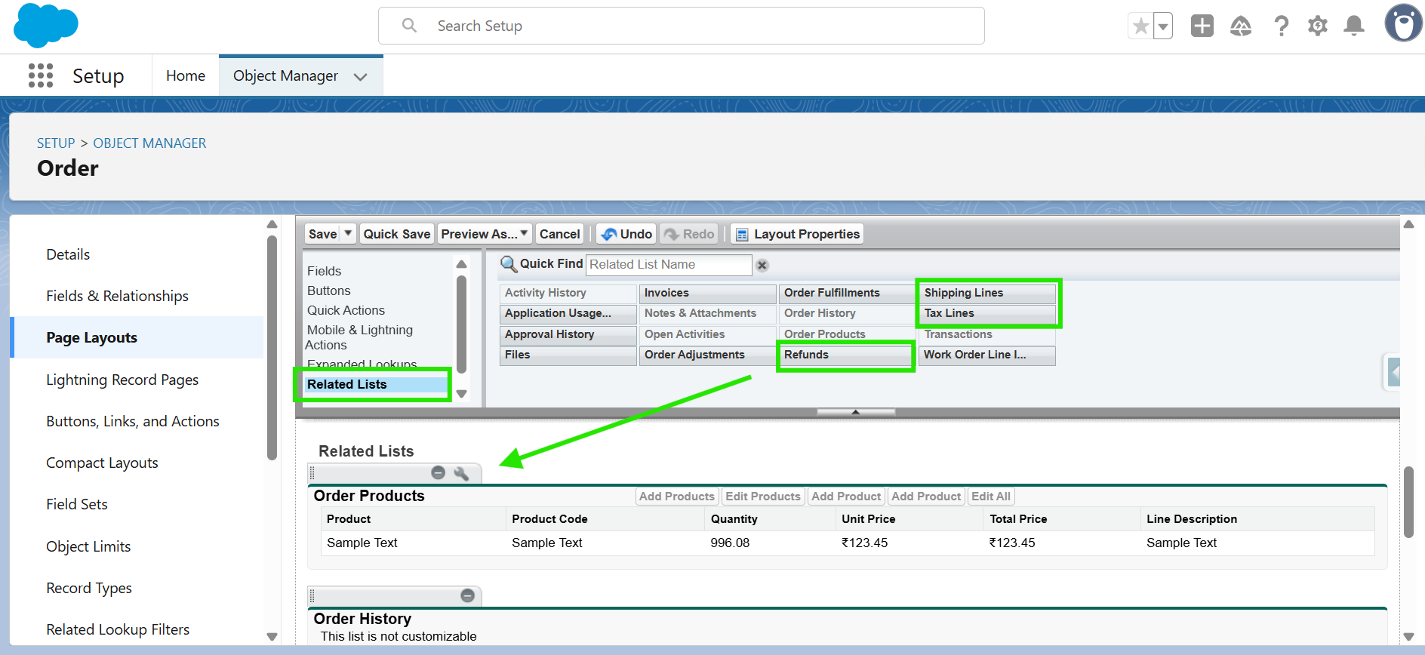Screen dimensions: 1425x655
Task: Select Fields & Relationships in sidebar
Action: click(117, 296)
